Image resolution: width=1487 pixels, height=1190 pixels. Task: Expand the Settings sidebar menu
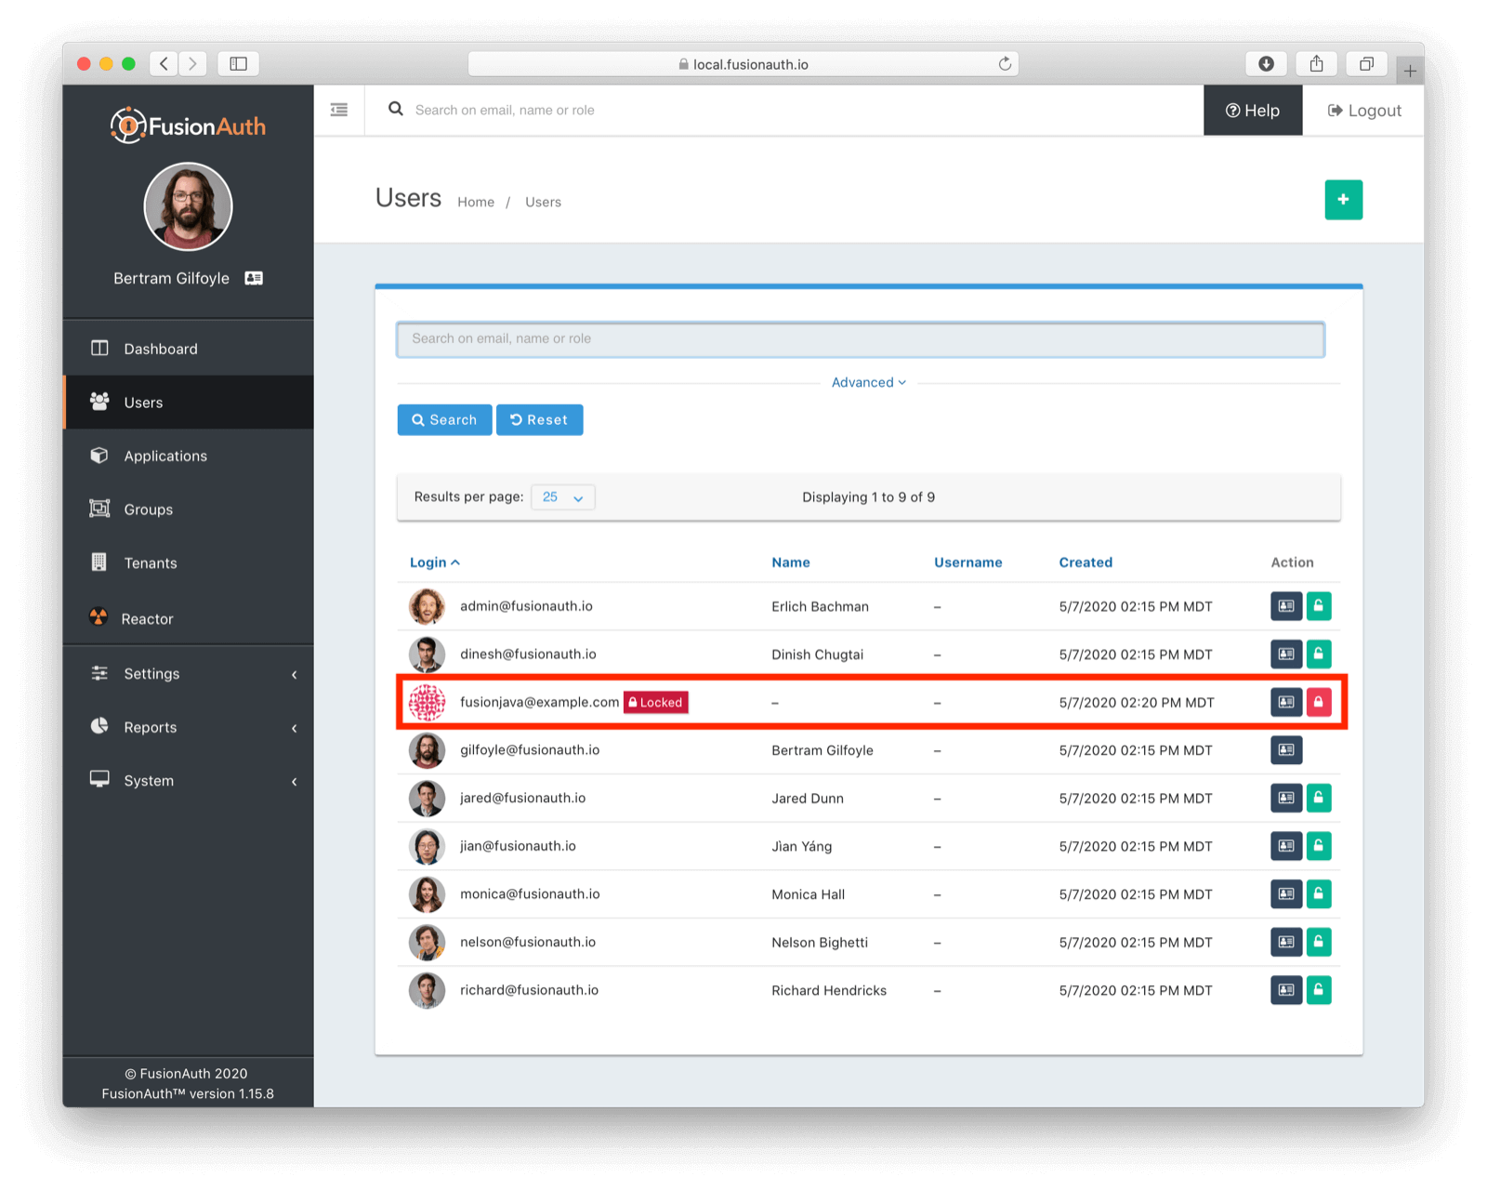(x=188, y=674)
